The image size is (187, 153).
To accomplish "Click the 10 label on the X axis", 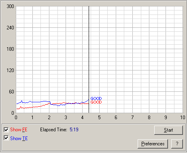I will point(183,118).
